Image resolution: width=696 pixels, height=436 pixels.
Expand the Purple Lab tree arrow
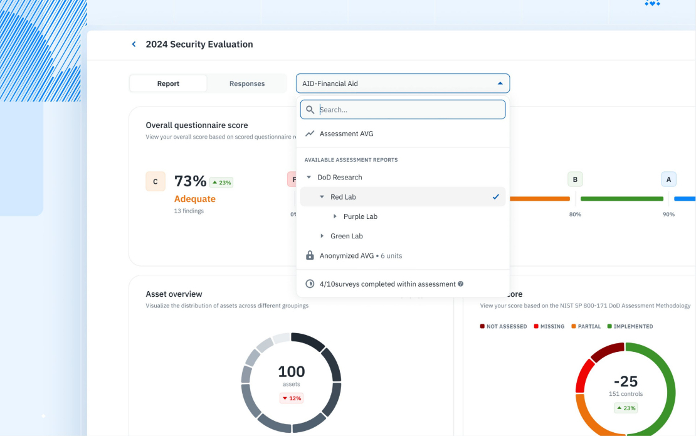coord(335,216)
